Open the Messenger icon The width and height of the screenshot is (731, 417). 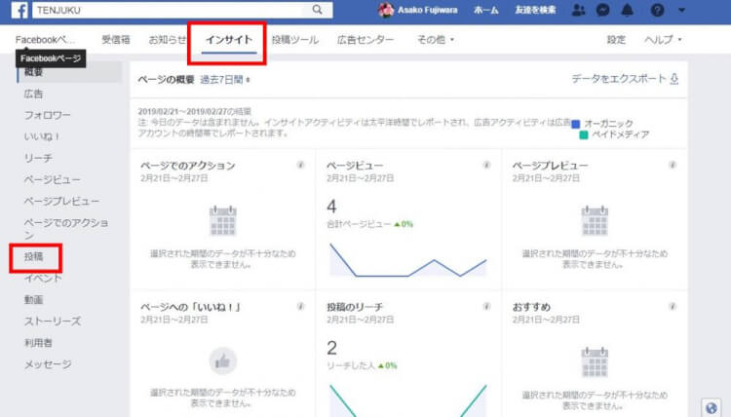[x=602, y=10]
